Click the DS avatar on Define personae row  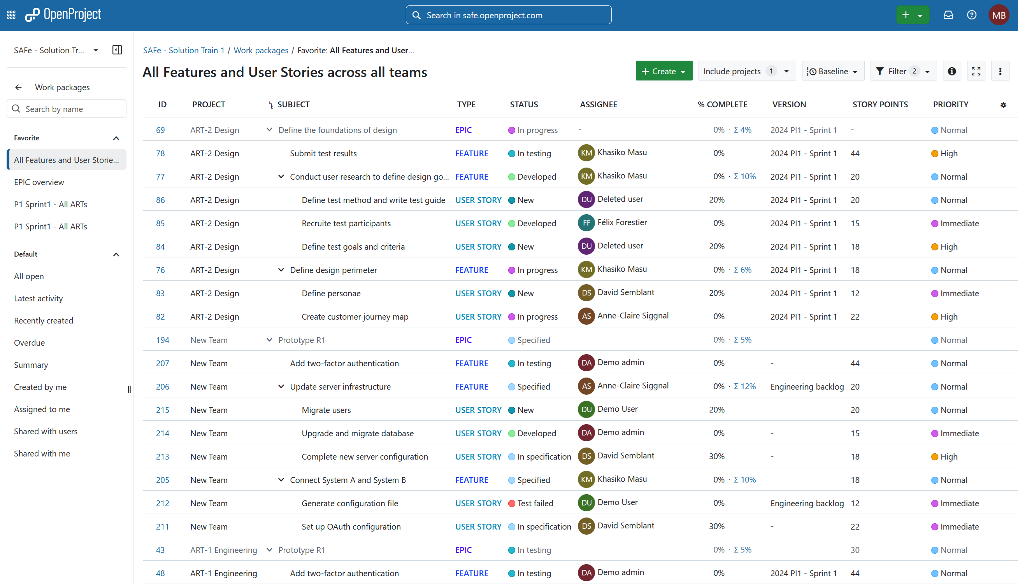586,293
